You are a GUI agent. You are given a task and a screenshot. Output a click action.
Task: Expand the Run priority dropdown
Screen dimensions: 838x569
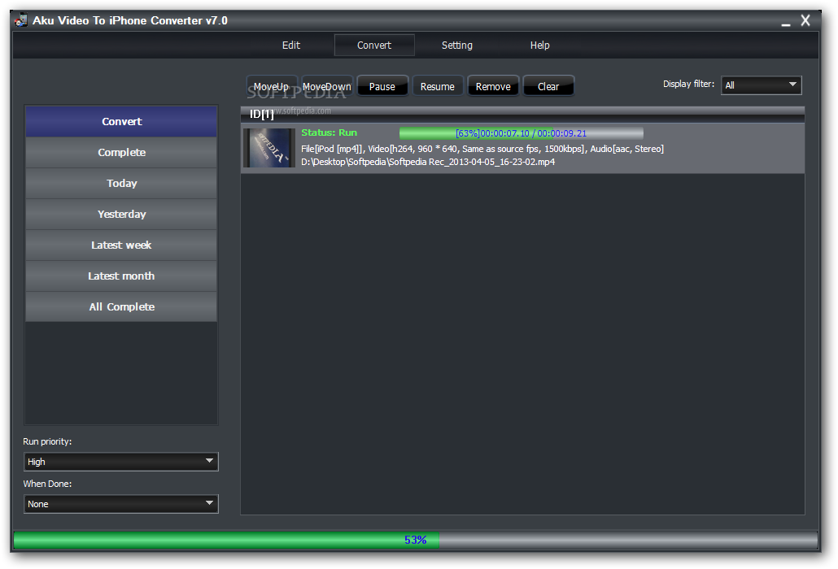coord(121,462)
